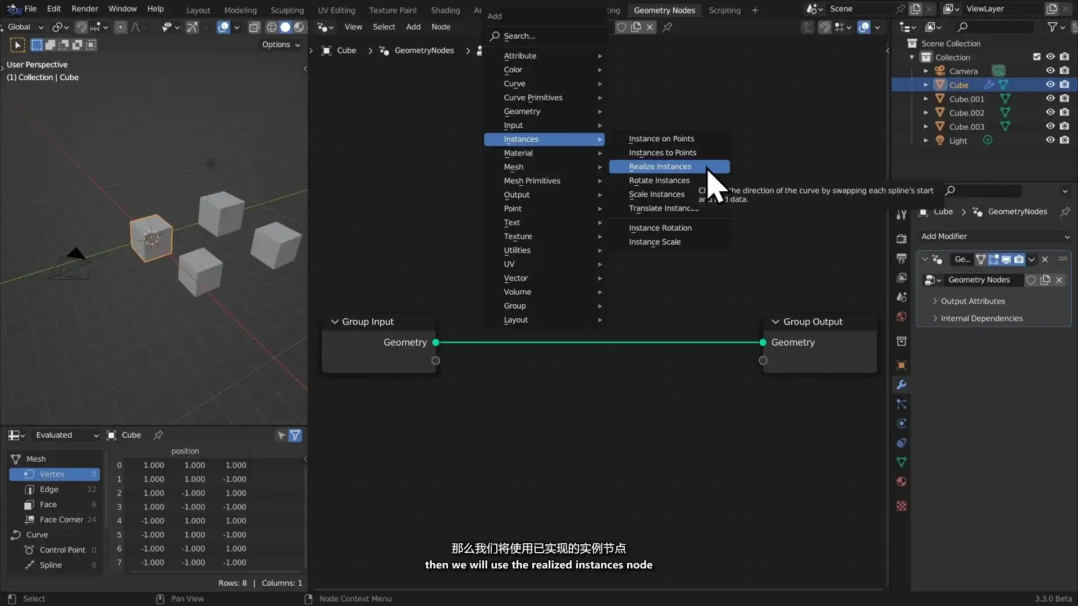Select the Vertex domain in spreadsheet

tap(54, 474)
